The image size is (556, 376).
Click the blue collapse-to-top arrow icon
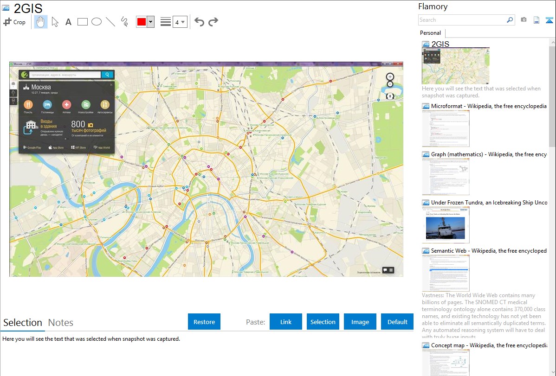point(549,20)
